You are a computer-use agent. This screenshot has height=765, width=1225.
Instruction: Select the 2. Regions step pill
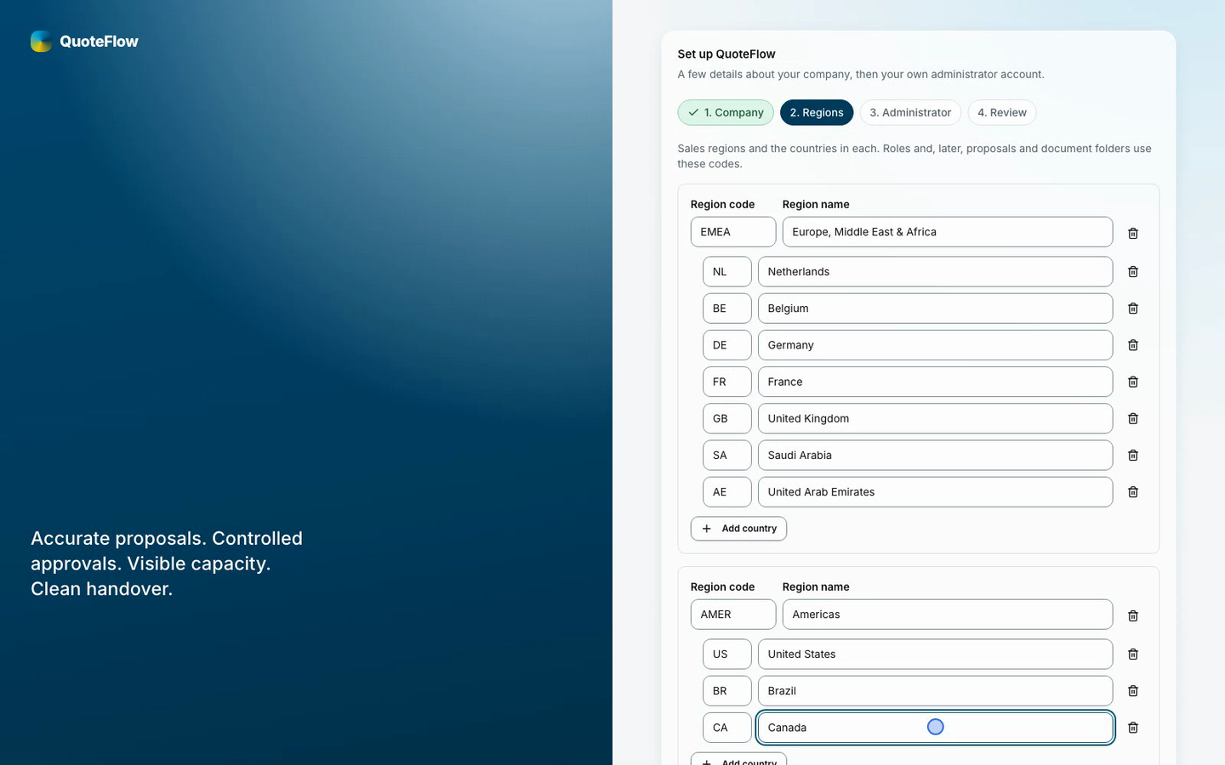[817, 112]
